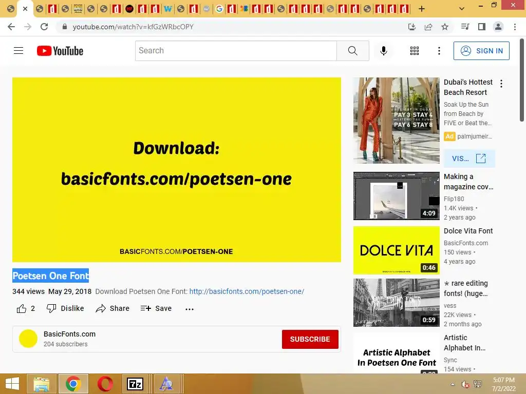Click the Poetsen One Font title
The image size is (526, 394).
tap(51, 275)
